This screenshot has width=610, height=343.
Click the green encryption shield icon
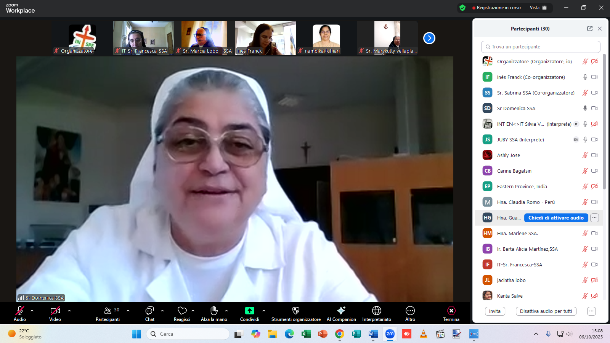point(462,8)
